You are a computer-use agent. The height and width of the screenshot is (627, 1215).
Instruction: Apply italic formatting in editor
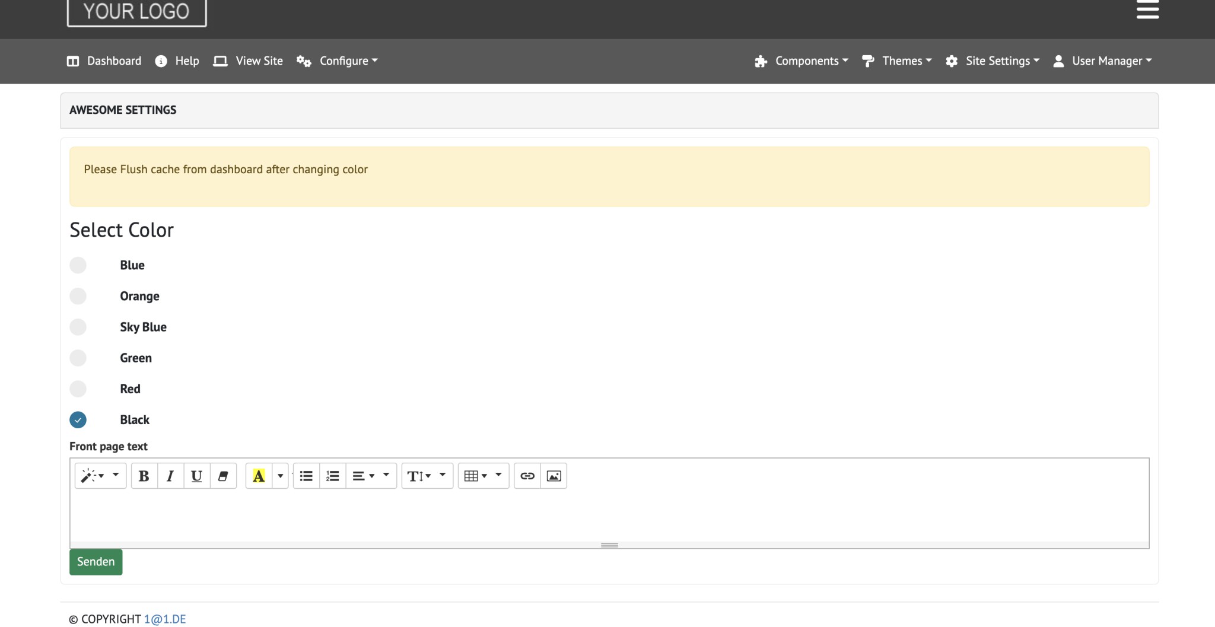[x=170, y=476]
